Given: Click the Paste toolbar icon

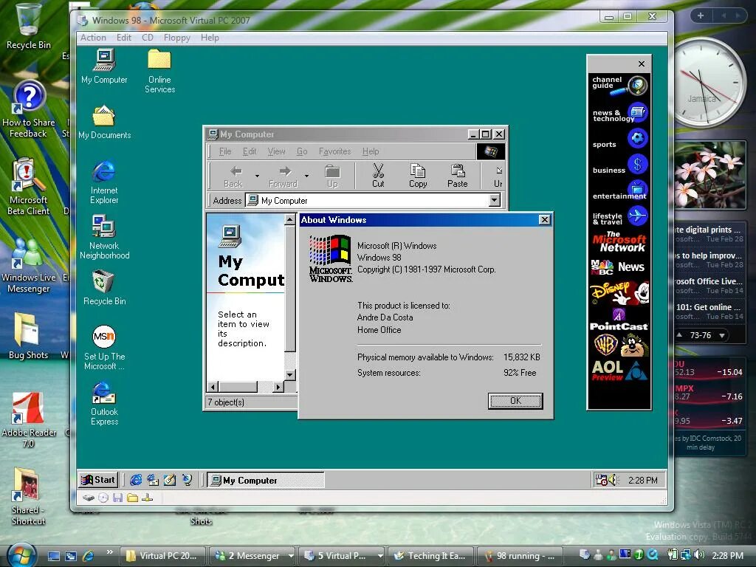Looking at the screenshot, I should pyautogui.click(x=457, y=176).
